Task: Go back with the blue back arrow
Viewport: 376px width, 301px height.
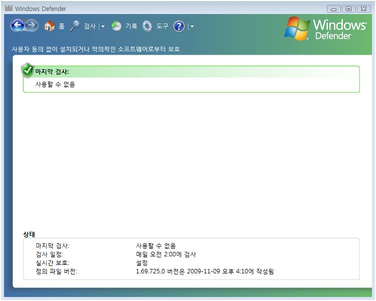Action: (x=18, y=25)
